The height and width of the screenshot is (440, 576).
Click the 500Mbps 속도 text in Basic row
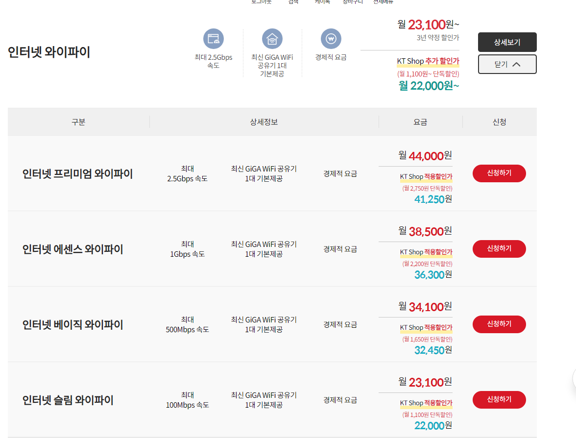coord(187,330)
